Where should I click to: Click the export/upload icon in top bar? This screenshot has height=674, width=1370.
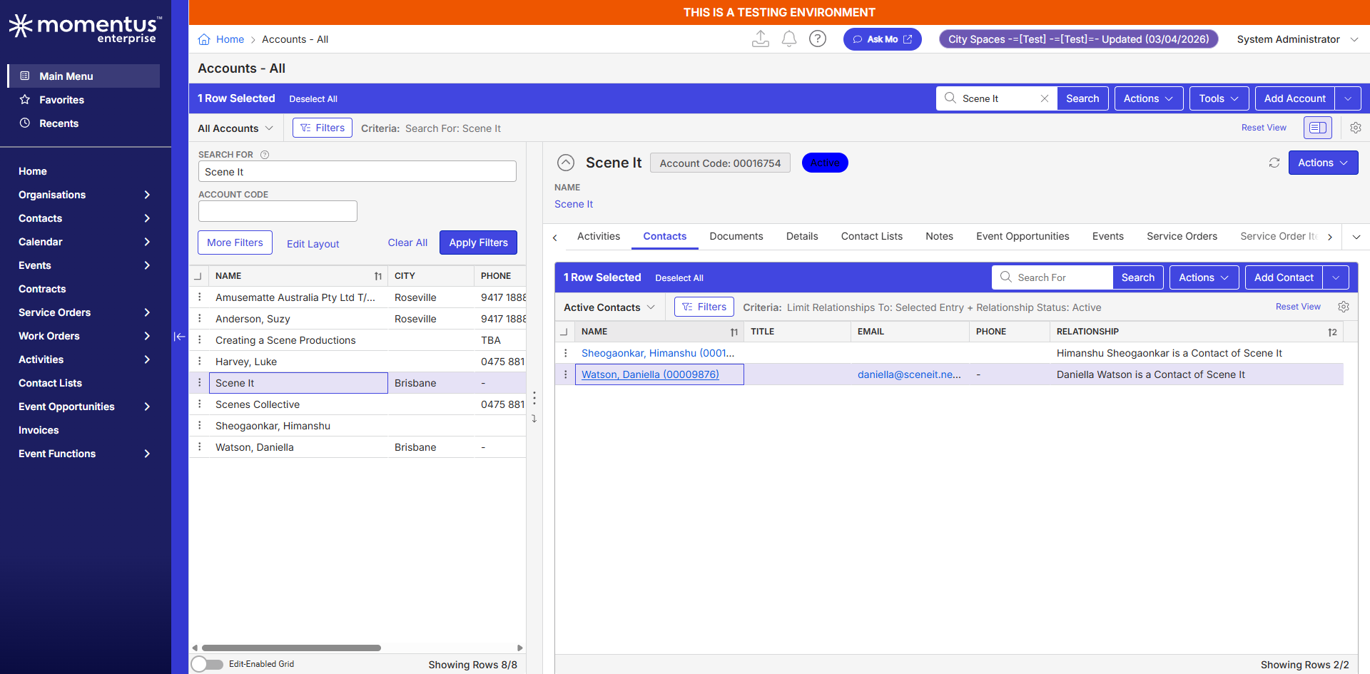[x=761, y=39]
